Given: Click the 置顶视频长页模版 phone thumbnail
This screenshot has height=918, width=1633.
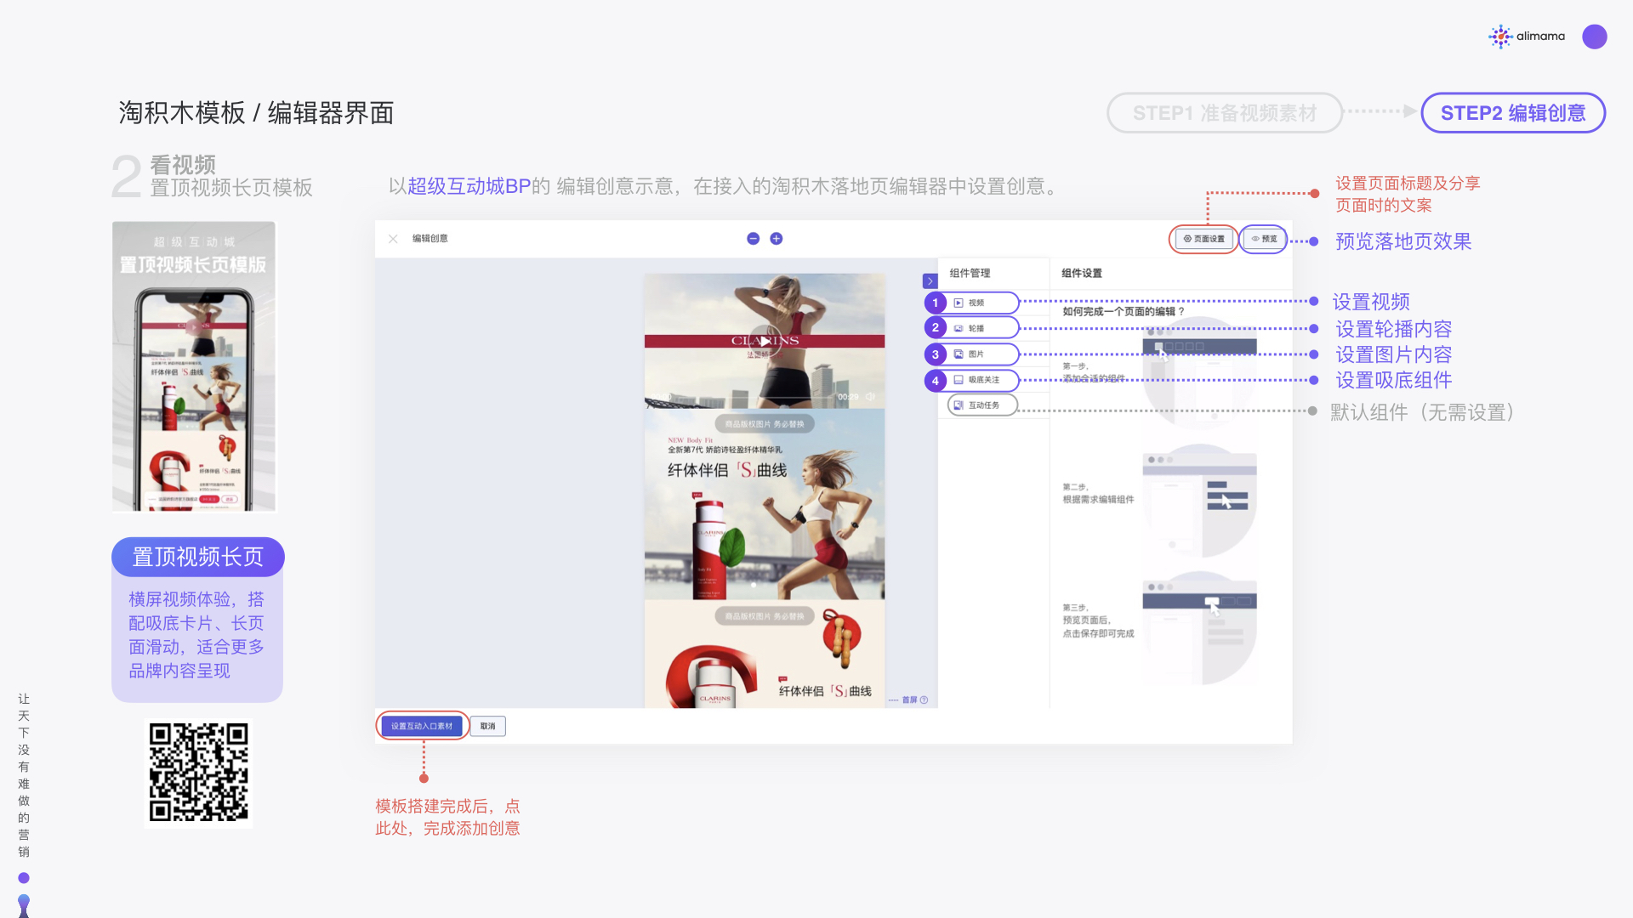Looking at the screenshot, I should (x=194, y=366).
